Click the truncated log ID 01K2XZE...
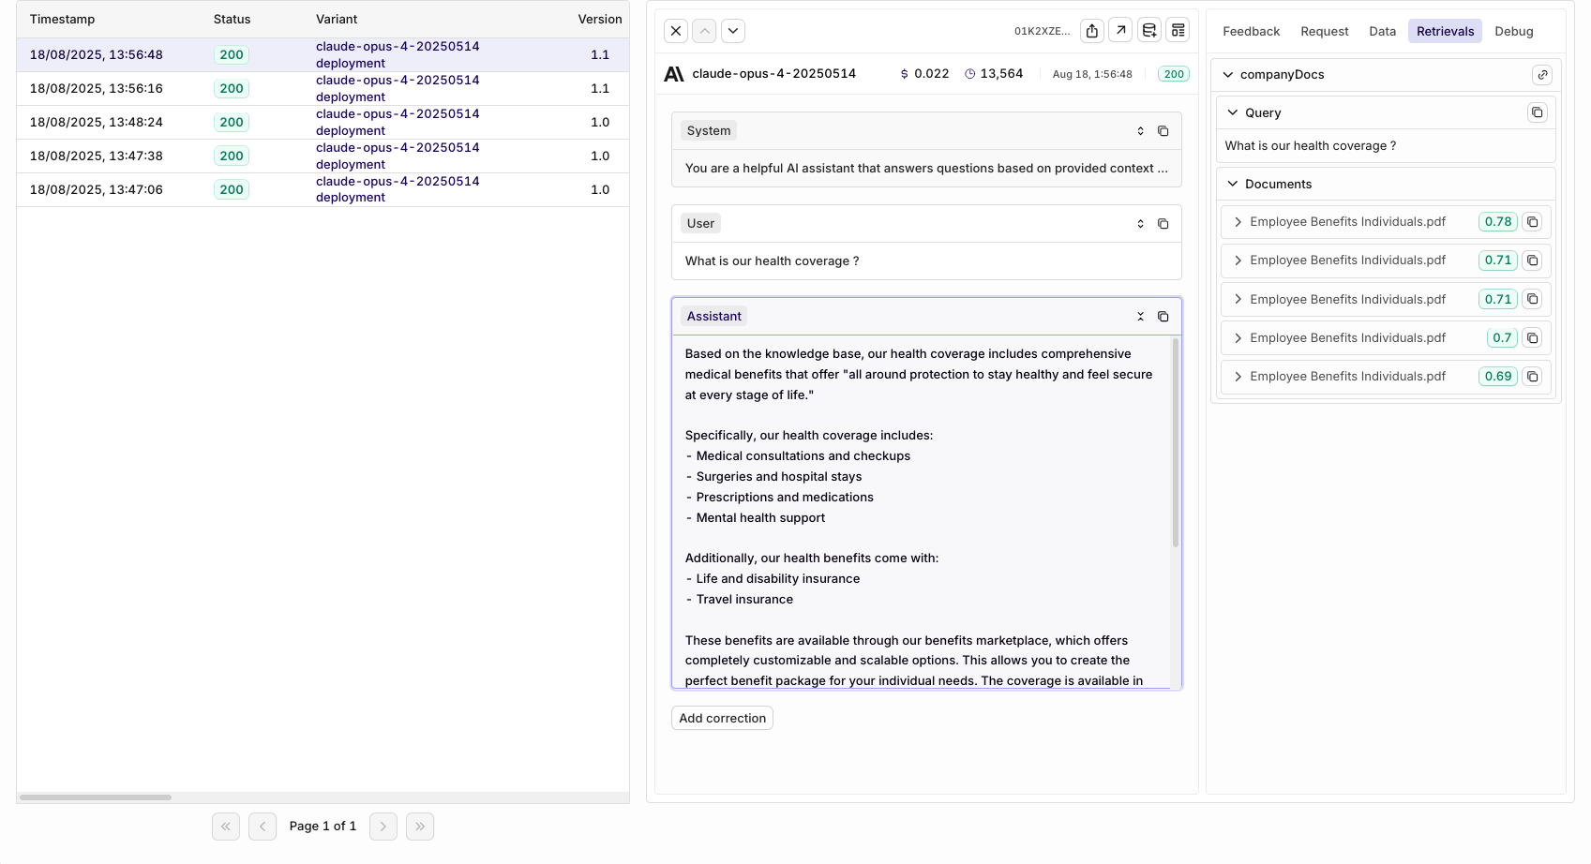 coord(1042,31)
